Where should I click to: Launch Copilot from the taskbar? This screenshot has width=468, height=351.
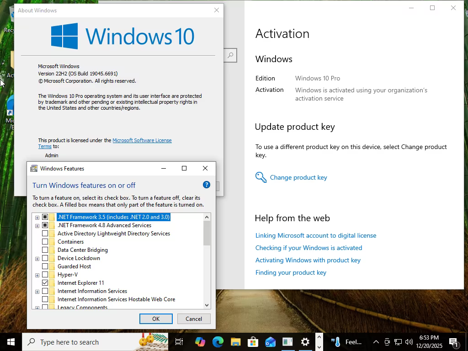[200, 342]
